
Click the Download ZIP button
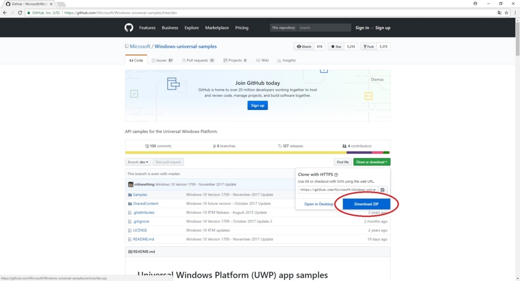pyautogui.click(x=366, y=204)
